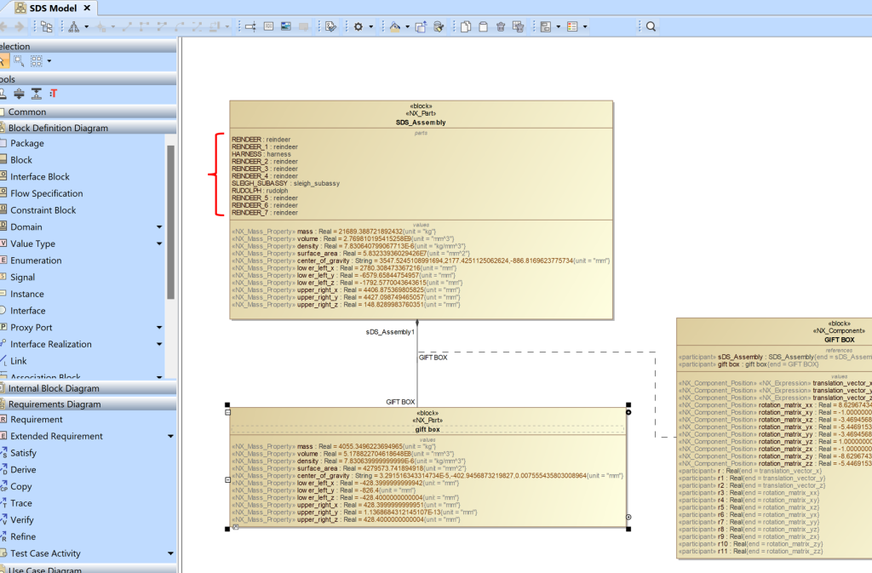Open the layout icon dropdown arrow
Screen dimensions: 872x573
[86, 26]
